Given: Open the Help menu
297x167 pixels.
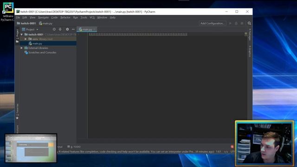Looking at the screenshot, I should 112,18.
